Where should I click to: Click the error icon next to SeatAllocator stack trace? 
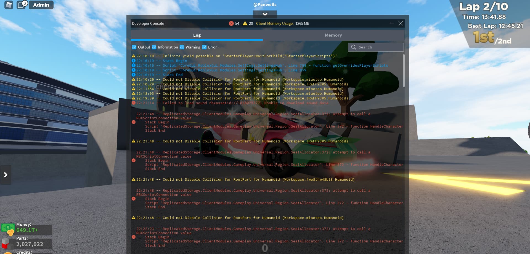[134, 122]
